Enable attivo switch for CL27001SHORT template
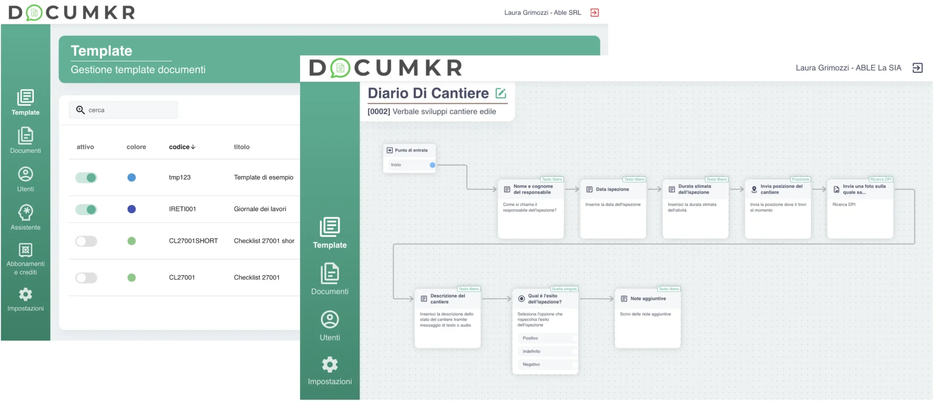The height and width of the screenshot is (401, 934). coord(86,241)
